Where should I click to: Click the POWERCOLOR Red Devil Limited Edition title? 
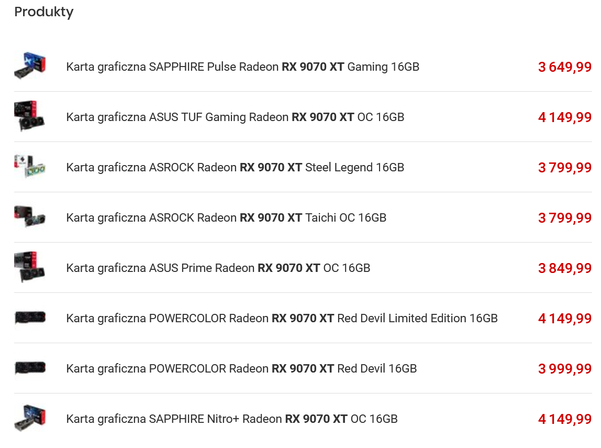pyautogui.click(x=282, y=319)
